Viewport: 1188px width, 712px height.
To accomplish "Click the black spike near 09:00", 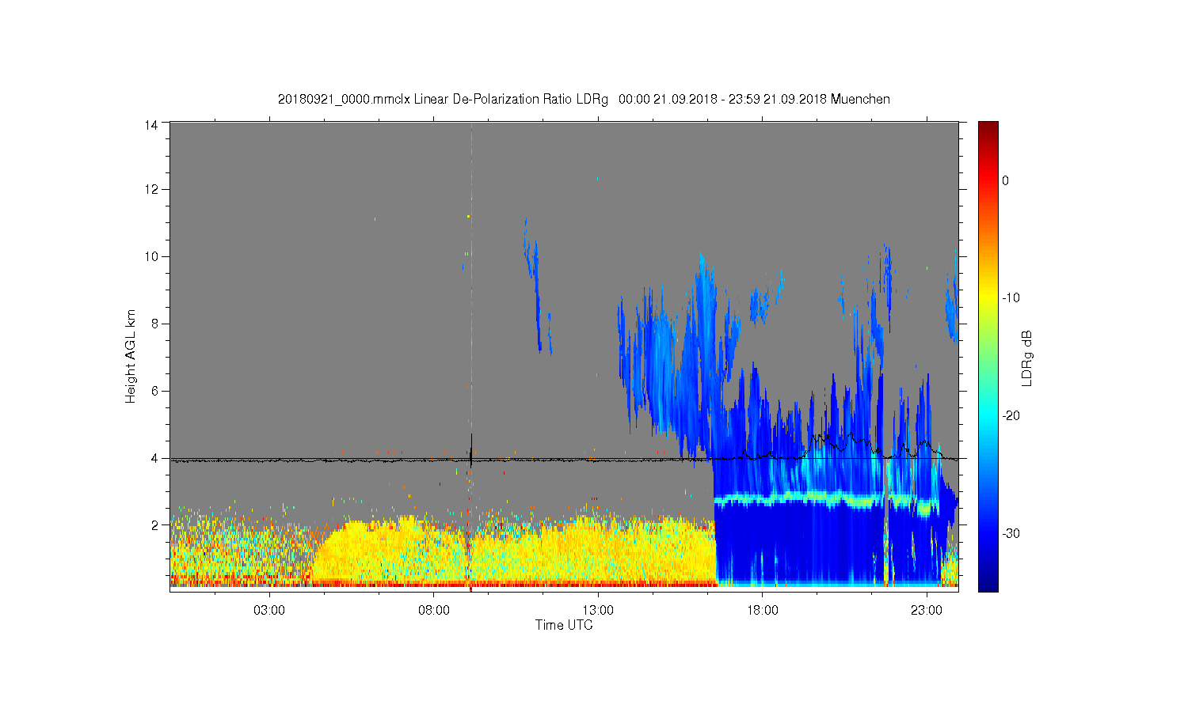I will (x=471, y=449).
